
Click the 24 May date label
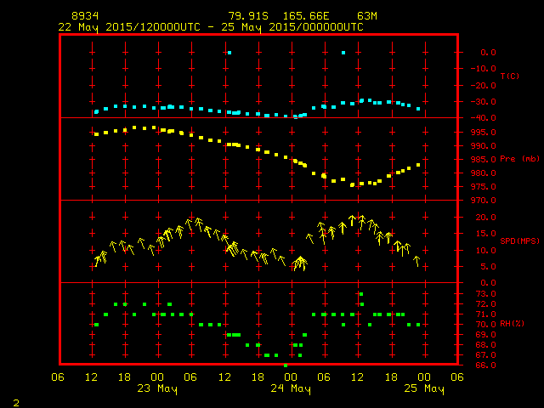(291, 388)
